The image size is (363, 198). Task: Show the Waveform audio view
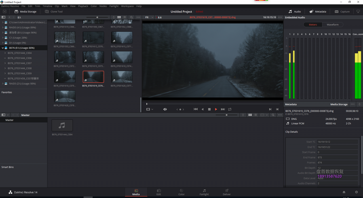(x=332, y=25)
